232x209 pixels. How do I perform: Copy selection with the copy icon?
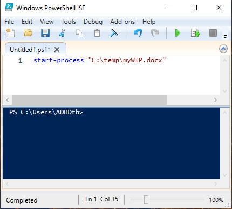click(x=79, y=34)
